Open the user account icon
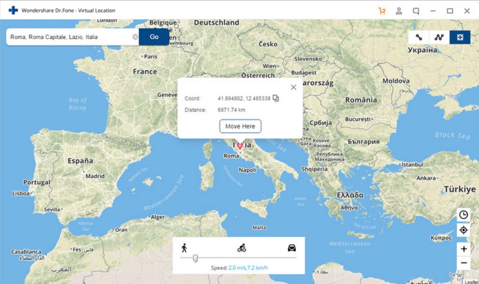479x284 pixels. 399,11
